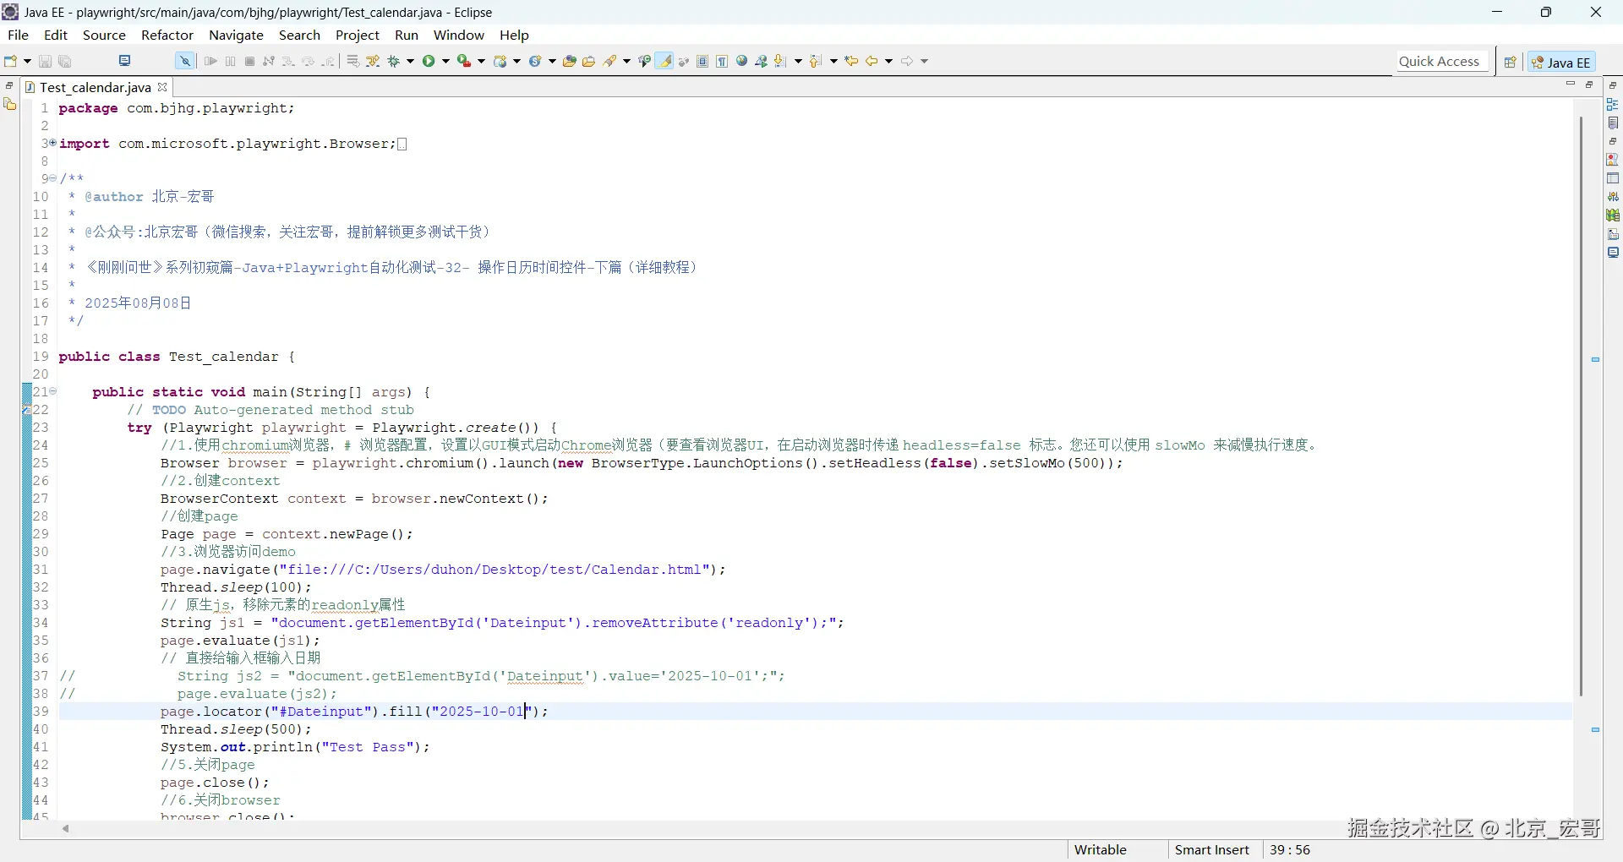
Task: Click the Last Edit Location icon
Action: click(851, 61)
